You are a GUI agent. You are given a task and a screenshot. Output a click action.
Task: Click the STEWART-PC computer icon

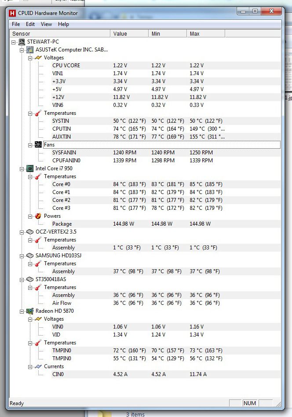click(x=22, y=42)
